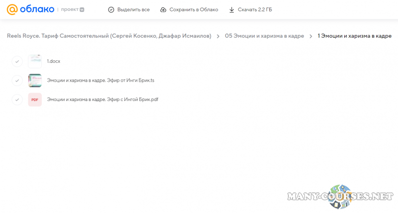This screenshot has width=398, height=213.
Task: Click the download arrow icon beside Скачать
Action: click(x=231, y=9)
